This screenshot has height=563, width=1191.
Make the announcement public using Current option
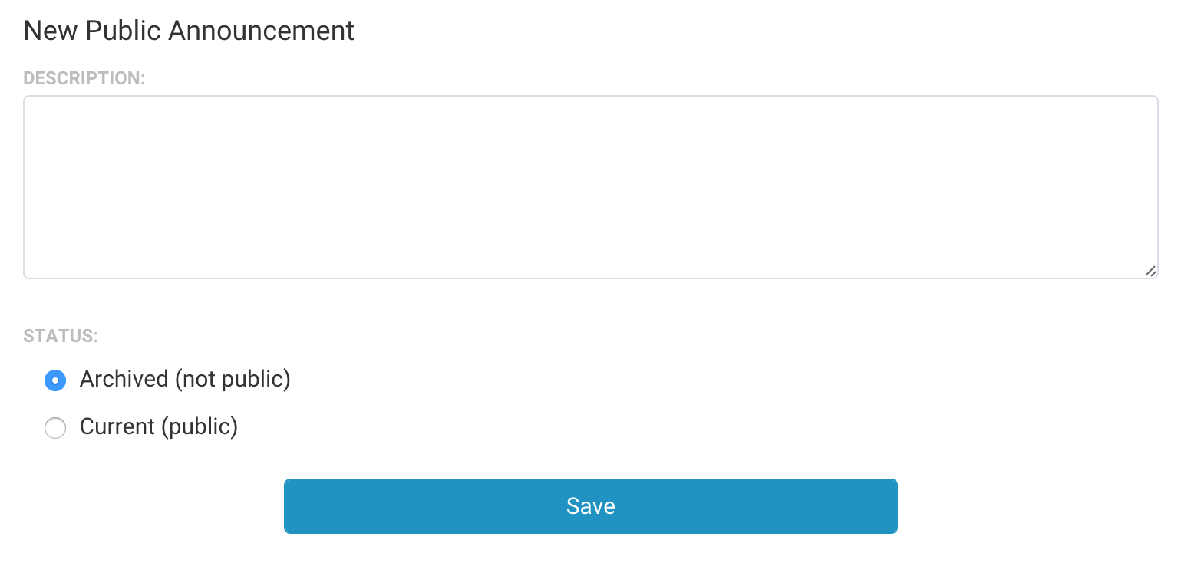(55, 428)
